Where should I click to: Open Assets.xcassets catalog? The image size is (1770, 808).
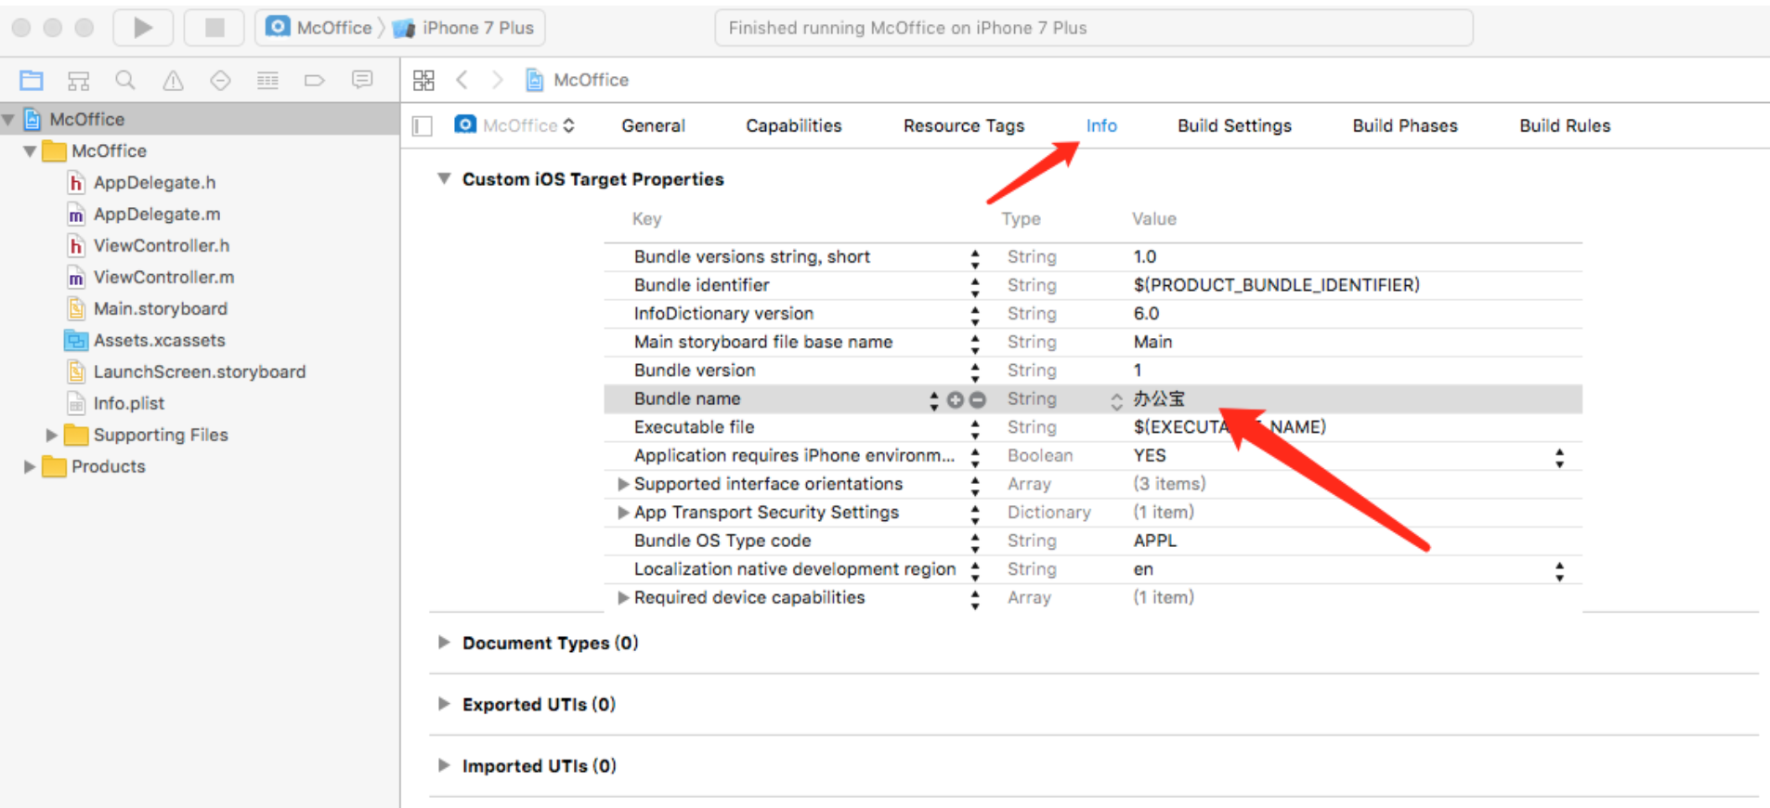tap(159, 340)
